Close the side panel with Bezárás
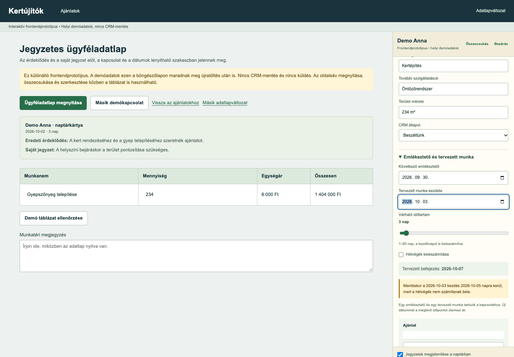The image size is (514, 357). [501, 44]
